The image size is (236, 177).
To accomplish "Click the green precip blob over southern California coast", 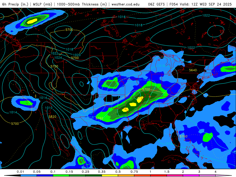I will click(x=26, y=103).
